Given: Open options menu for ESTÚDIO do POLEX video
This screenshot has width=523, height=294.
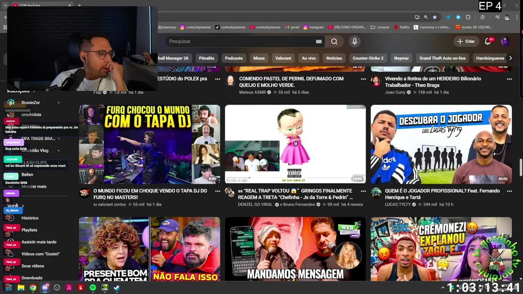Looking at the screenshot, I should [217, 79].
